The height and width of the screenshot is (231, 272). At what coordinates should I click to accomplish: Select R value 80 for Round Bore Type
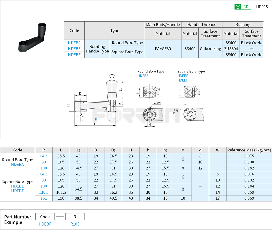[x=44, y=162]
